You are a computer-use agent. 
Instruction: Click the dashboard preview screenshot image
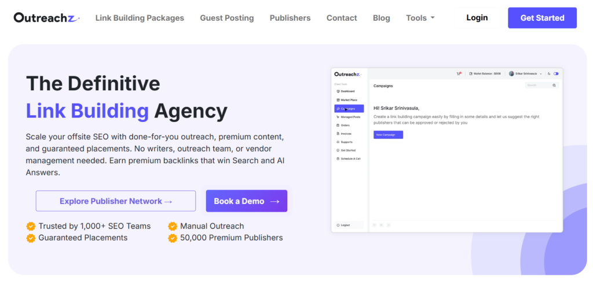point(447,150)
